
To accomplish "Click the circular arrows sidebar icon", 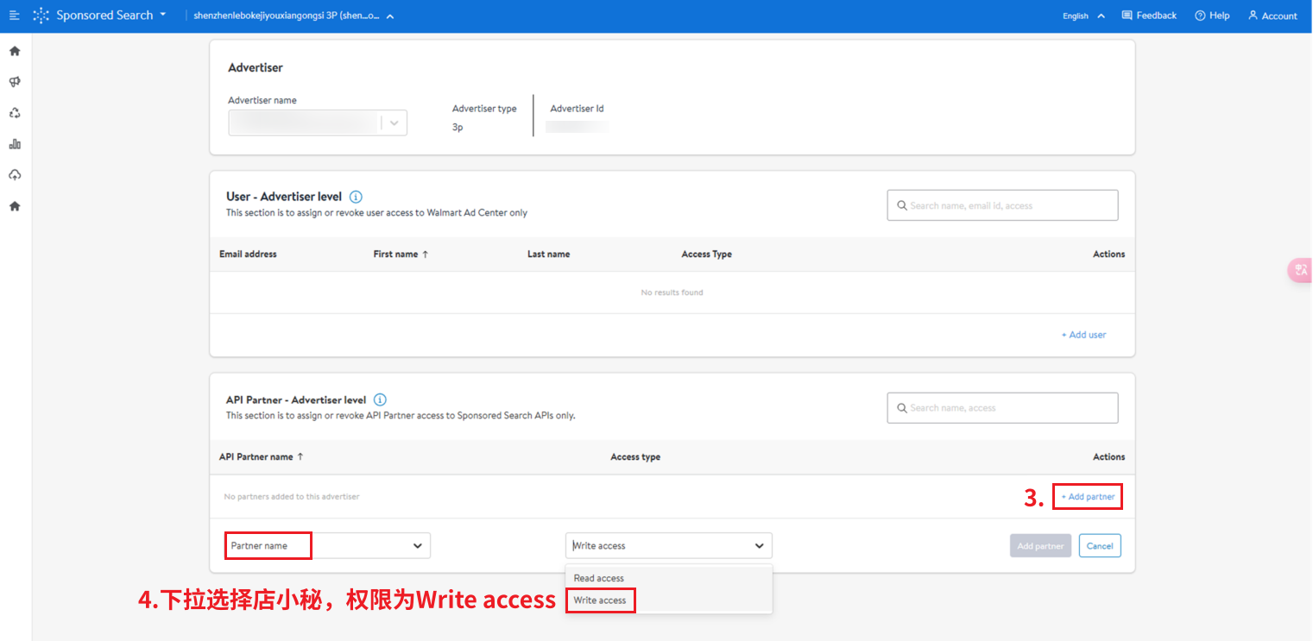I will [15, 113].
